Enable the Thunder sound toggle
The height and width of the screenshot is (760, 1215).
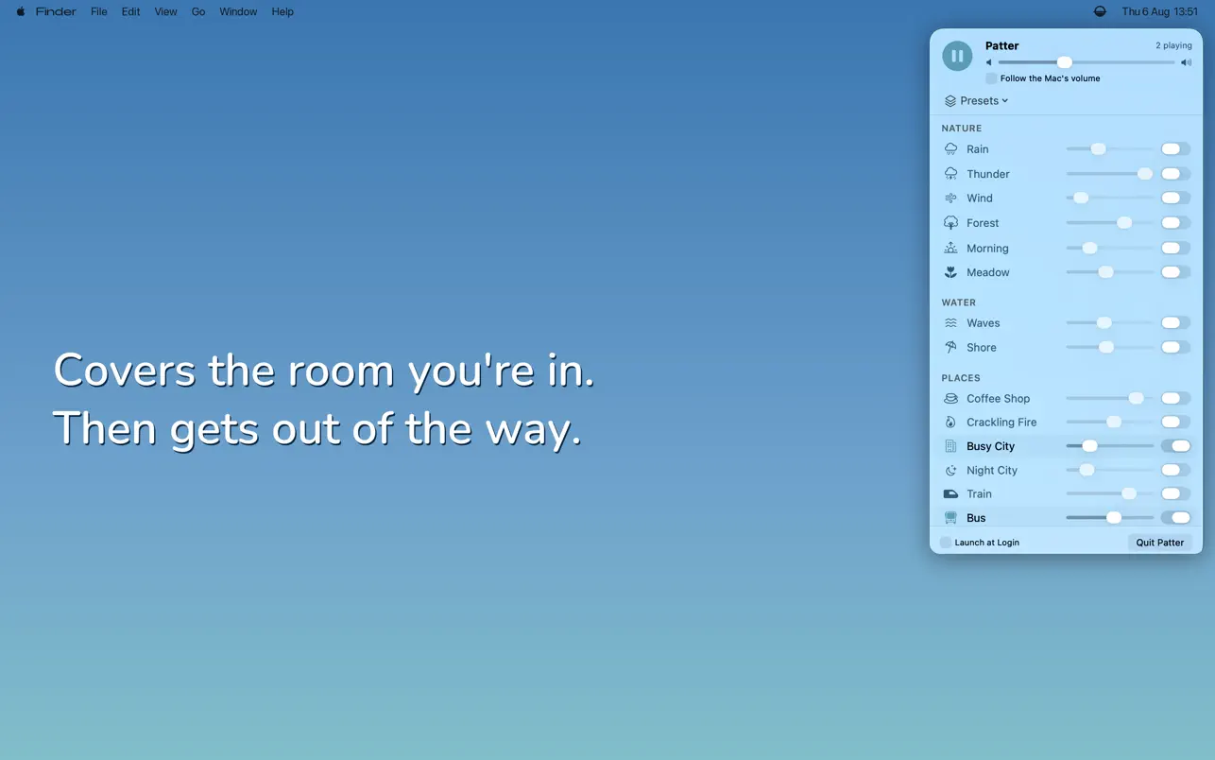(1175, 174)
